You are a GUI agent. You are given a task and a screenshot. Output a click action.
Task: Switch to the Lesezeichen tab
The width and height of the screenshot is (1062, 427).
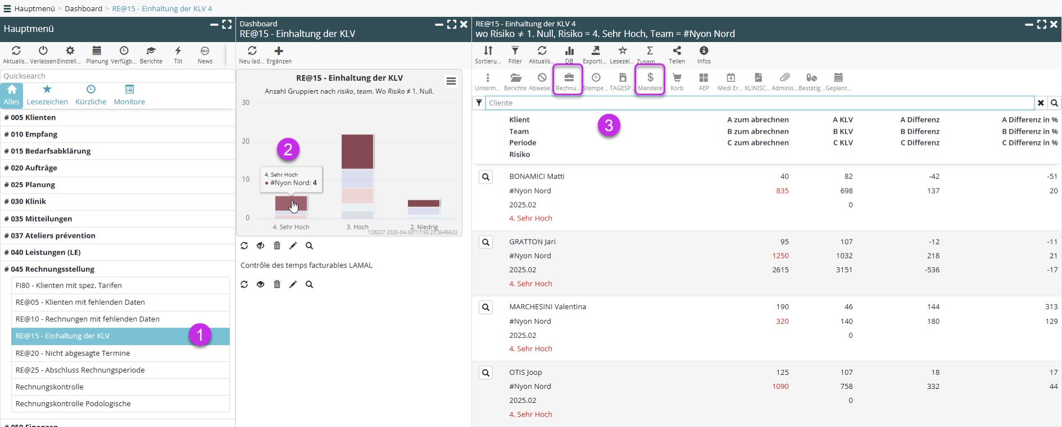(x=47, y=95)
